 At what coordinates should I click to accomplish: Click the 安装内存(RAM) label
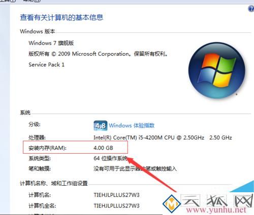point(47,148)
